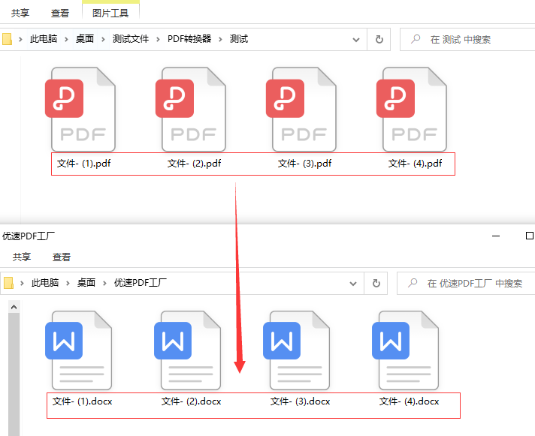Viewport: 535px width, 436px height.
Task: Expand the chevron before 此电脑 in 测试 window
Action: [20, 40]
